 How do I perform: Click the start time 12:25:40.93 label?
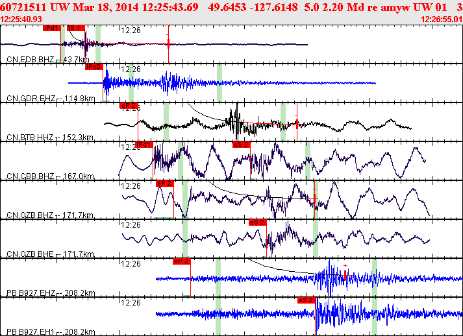21,19
